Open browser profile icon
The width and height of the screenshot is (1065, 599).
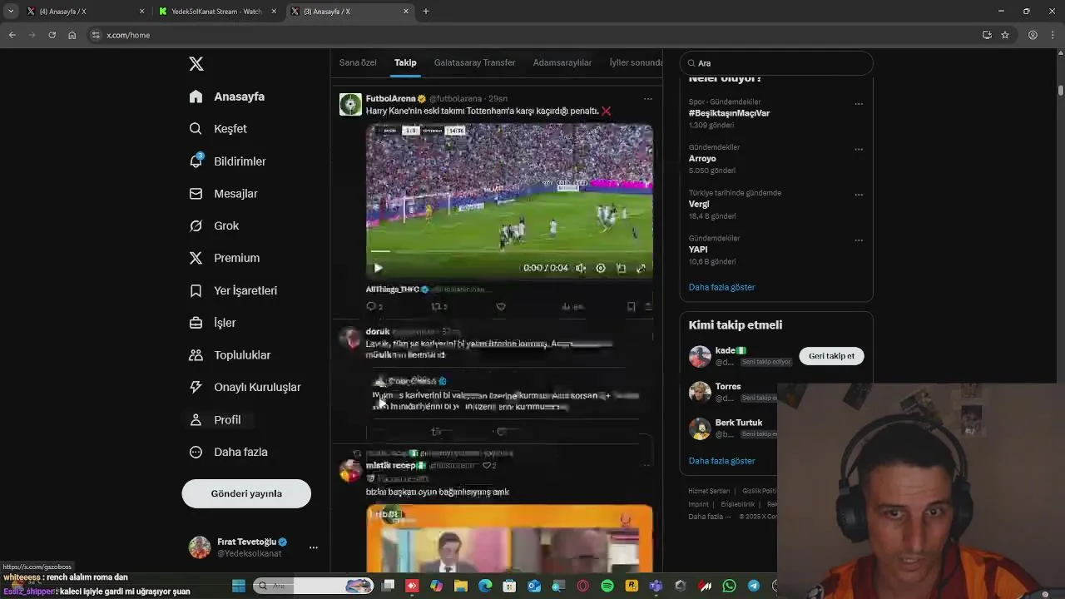(1033, 35)
